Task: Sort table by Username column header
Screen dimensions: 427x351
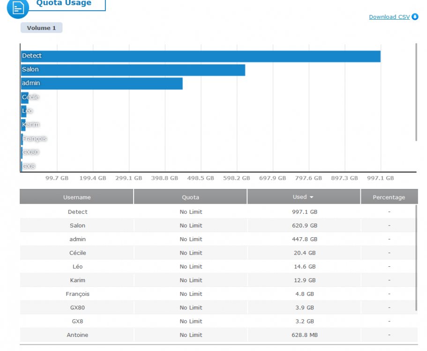Action: 77,197
